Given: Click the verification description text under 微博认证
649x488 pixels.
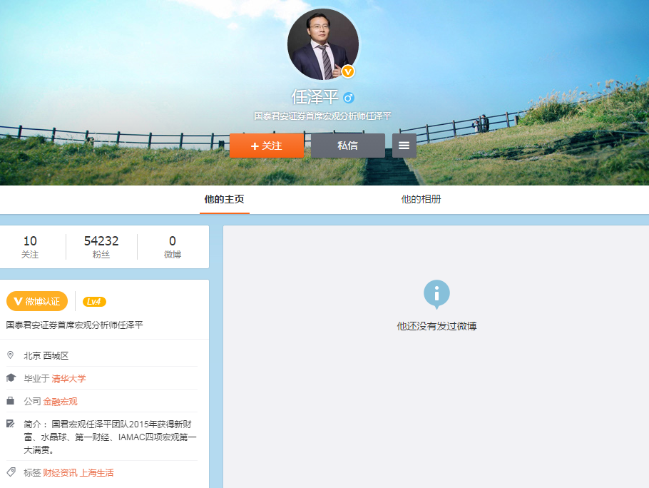Looking at the screenshot, I should (74, 325).
